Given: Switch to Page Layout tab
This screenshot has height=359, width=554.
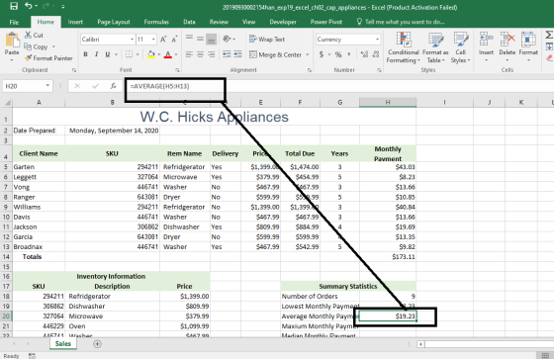Looking at the screenshot, I should (114, 22).
